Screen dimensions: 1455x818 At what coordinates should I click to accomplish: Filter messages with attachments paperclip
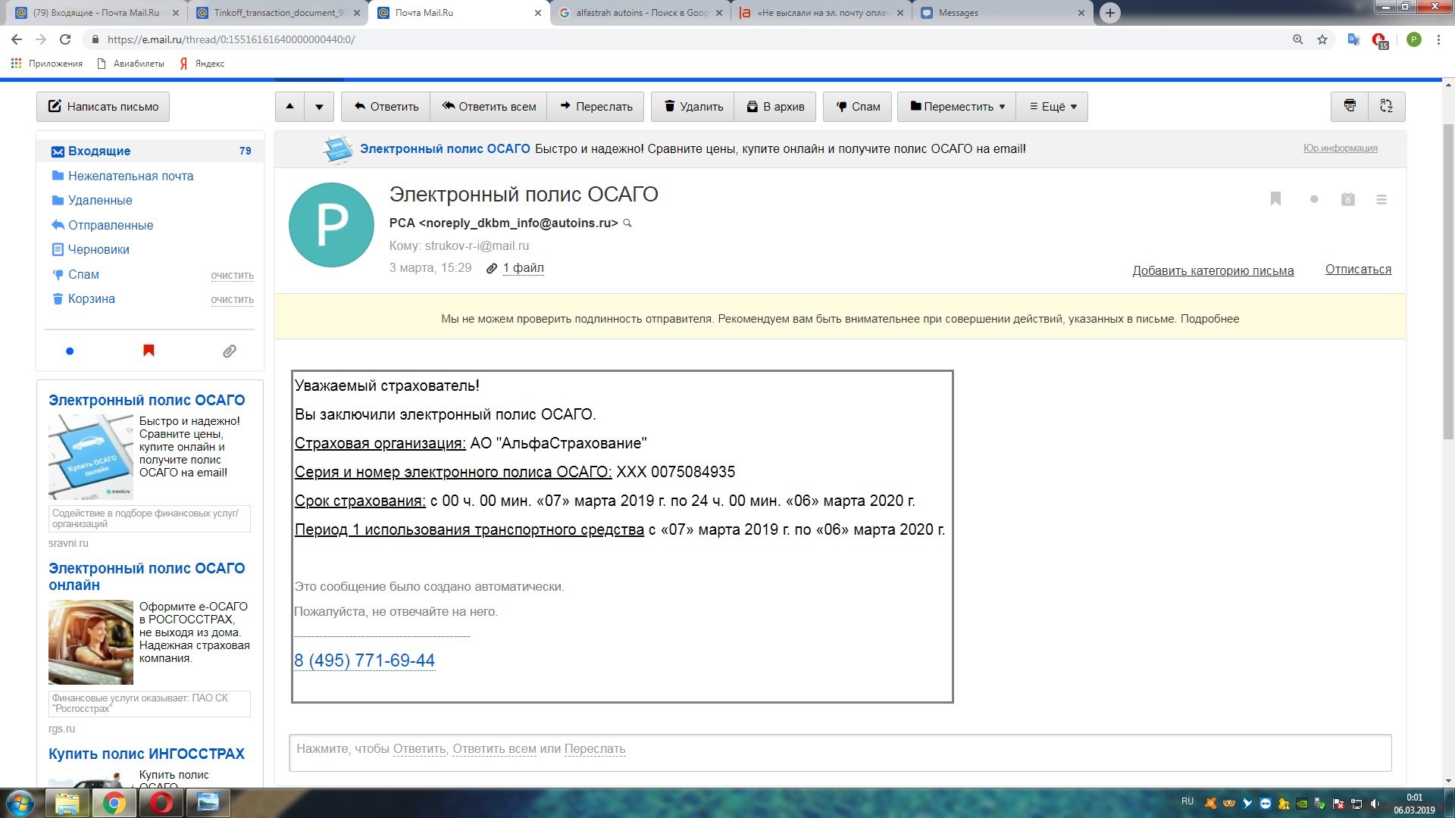[229, 351]
